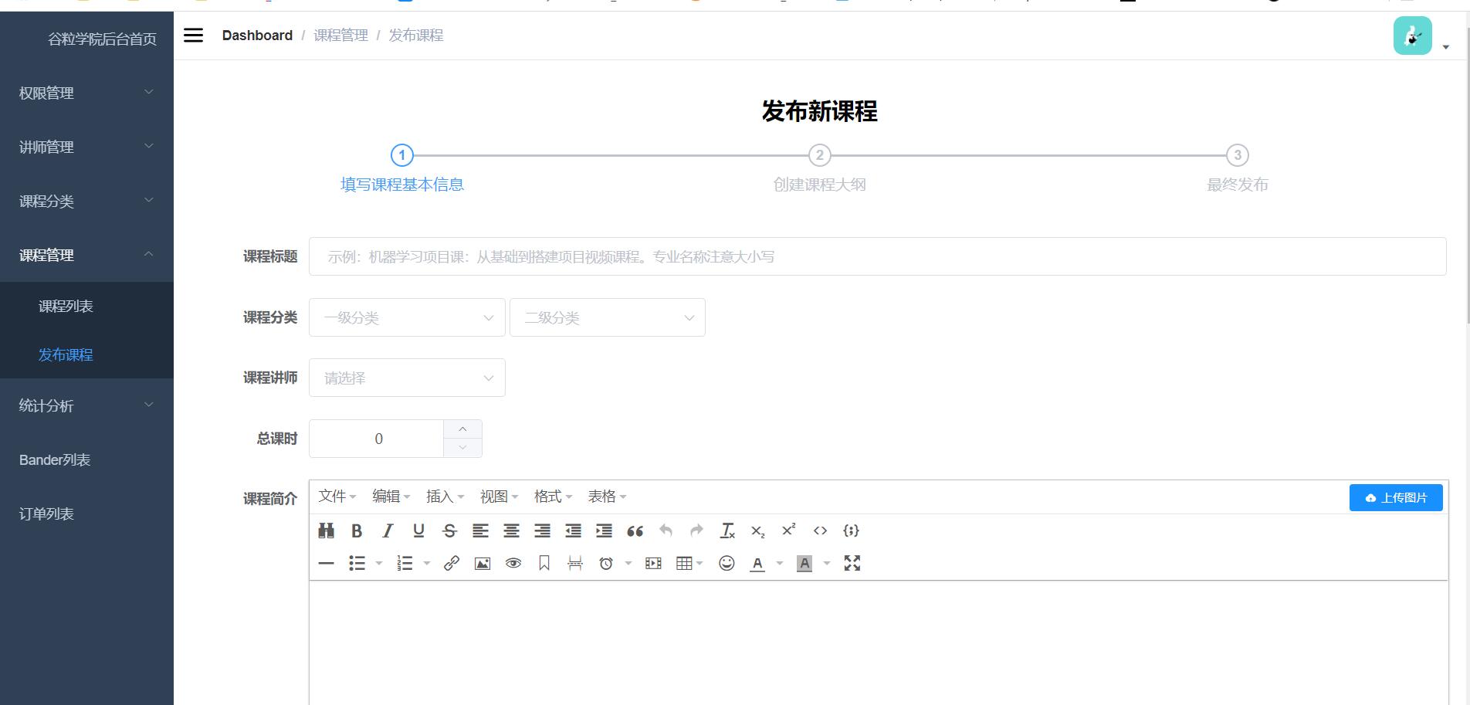The image size is (1470, 705).
Task: Apply the background highlight color button
Action: click(x=804, y=564)
